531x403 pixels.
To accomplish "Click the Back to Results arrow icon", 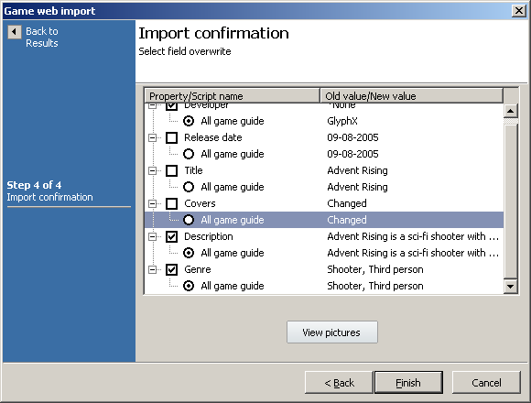I will click(x=15, y=32).
